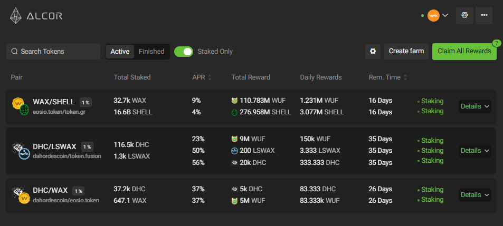Click the WUF icon beside 110.783M WUF
The height and width of the screenshot is (226, 503).
(234, 101)
